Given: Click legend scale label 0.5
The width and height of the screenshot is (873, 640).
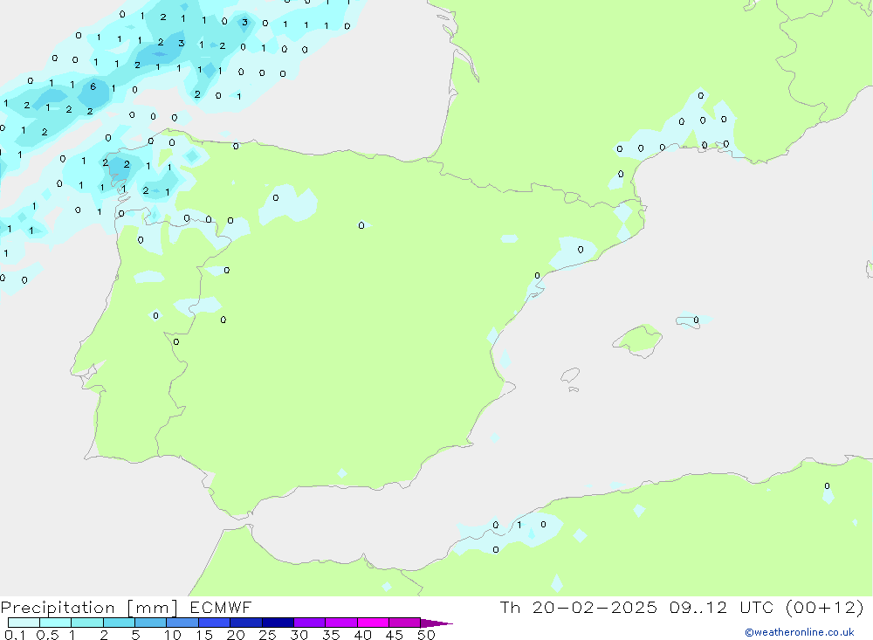Looking at the screenshot, I should pyautogui.click(x=47, y=635).
